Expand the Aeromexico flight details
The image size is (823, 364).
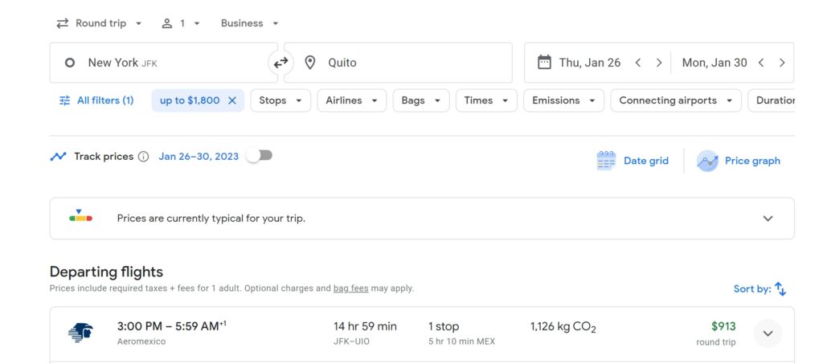(768, 333)
